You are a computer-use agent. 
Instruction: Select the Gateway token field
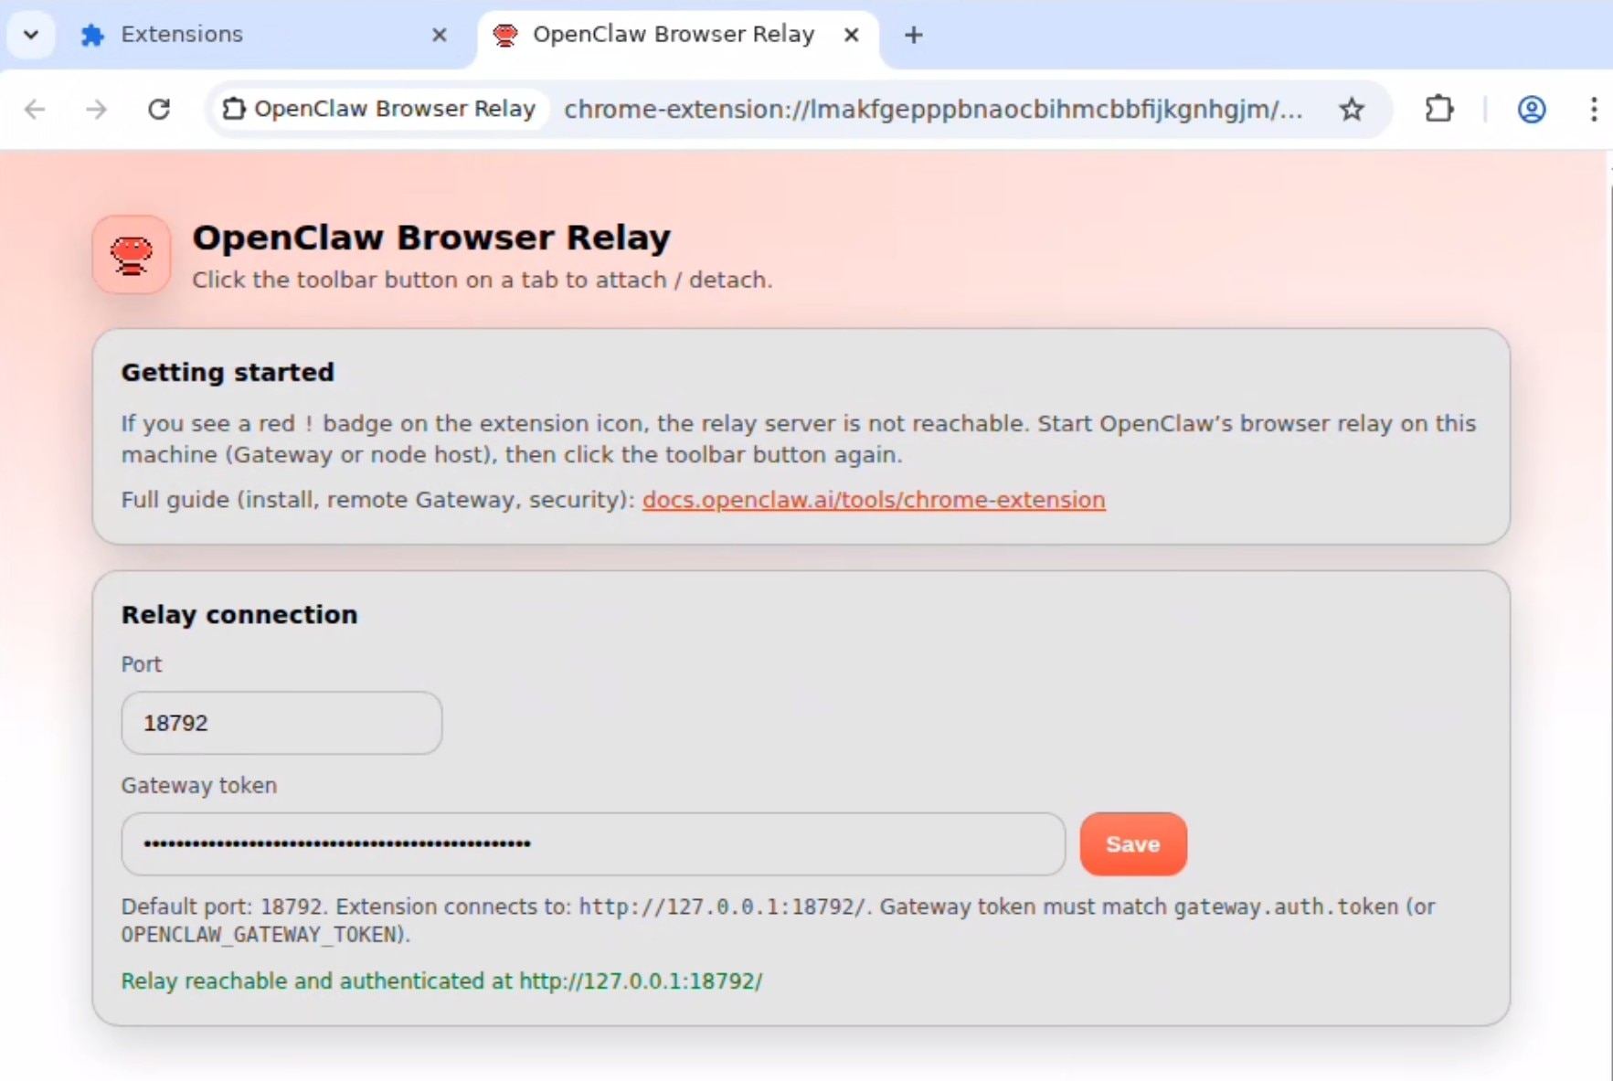coord(593,843)
